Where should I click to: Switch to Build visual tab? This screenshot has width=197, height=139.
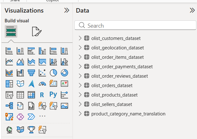click(x=11, y=31)
